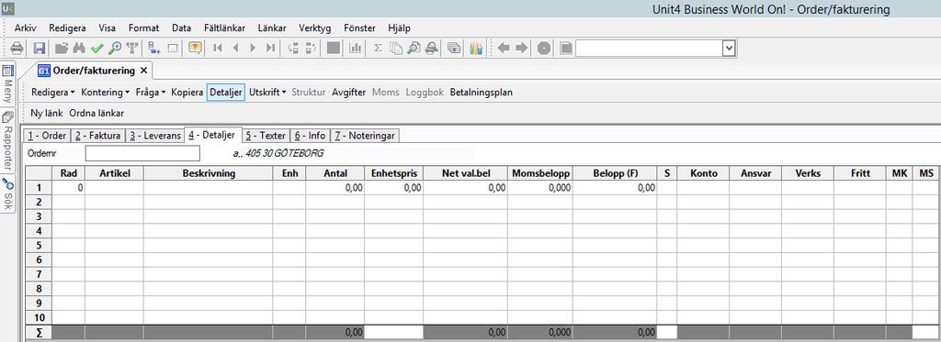Click the Ordernr input field
The width and height of the screenshot is (941, 342).
(142, 153)
